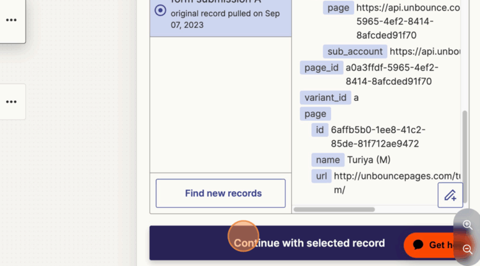Click the page_id field label
The width and height of the screenshot is (480, 266).
321,67
